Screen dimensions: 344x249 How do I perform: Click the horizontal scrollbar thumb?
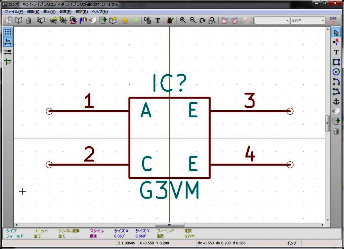pos(169,225)
